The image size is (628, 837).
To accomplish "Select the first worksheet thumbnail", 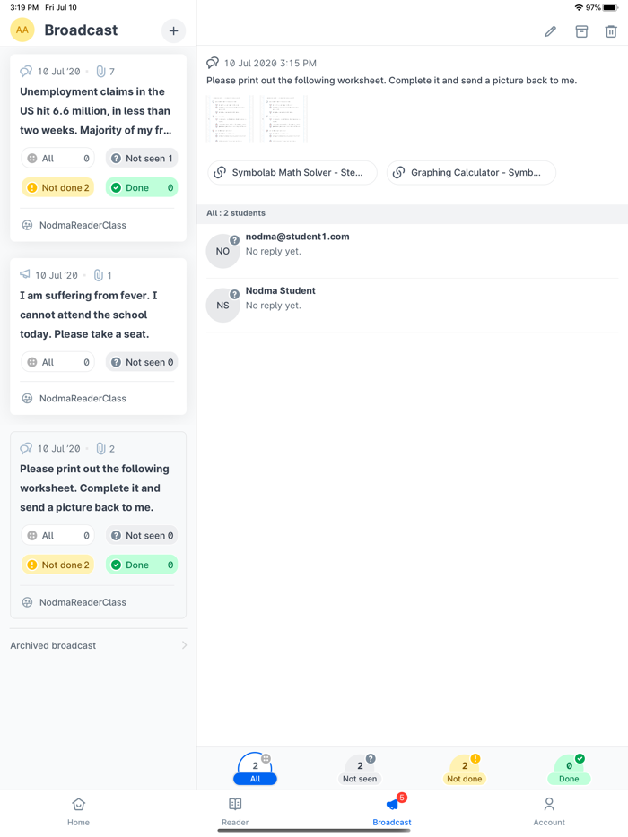I will click(230, 118).
